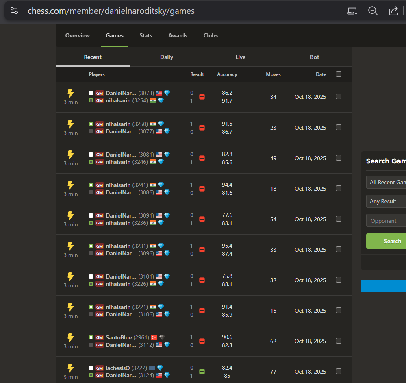Open nihalsarin (3254) profile link
Screen dimensions: 406x383
118,100
